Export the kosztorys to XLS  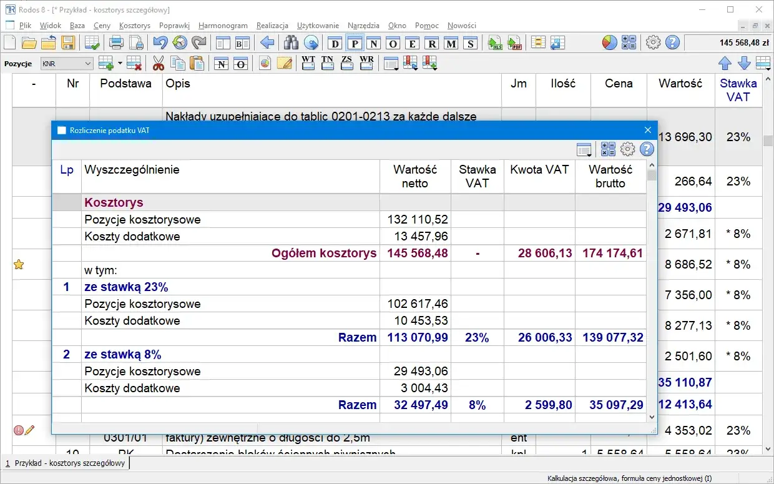click(495, 43)
